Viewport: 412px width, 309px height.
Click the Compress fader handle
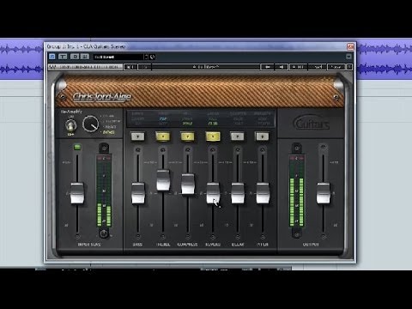pos(188,184)
